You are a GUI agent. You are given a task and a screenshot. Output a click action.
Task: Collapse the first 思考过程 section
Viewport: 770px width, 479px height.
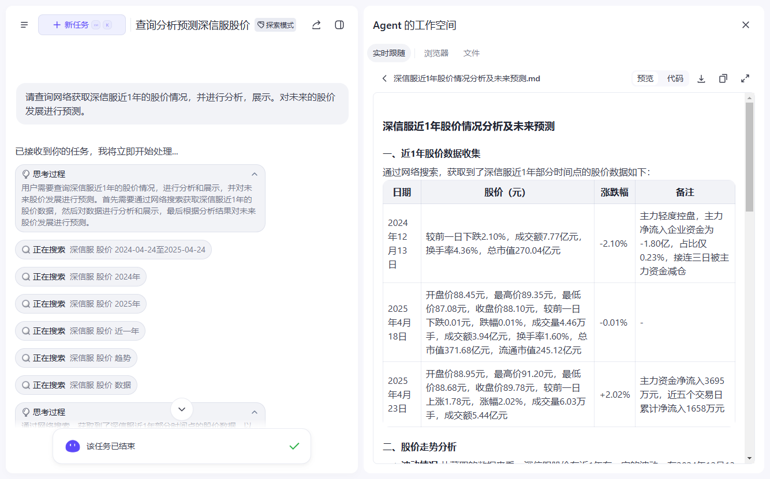click(x=255, y=174)
